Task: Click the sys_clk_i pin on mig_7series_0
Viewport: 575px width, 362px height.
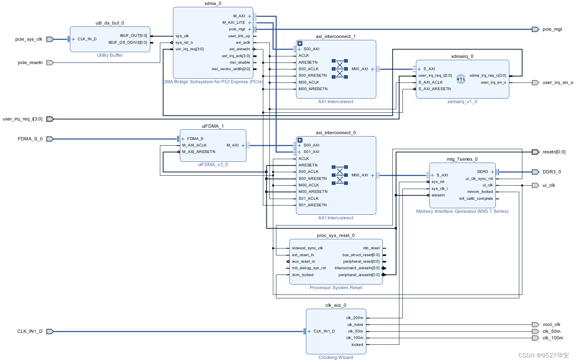Action: click(440, 189)
